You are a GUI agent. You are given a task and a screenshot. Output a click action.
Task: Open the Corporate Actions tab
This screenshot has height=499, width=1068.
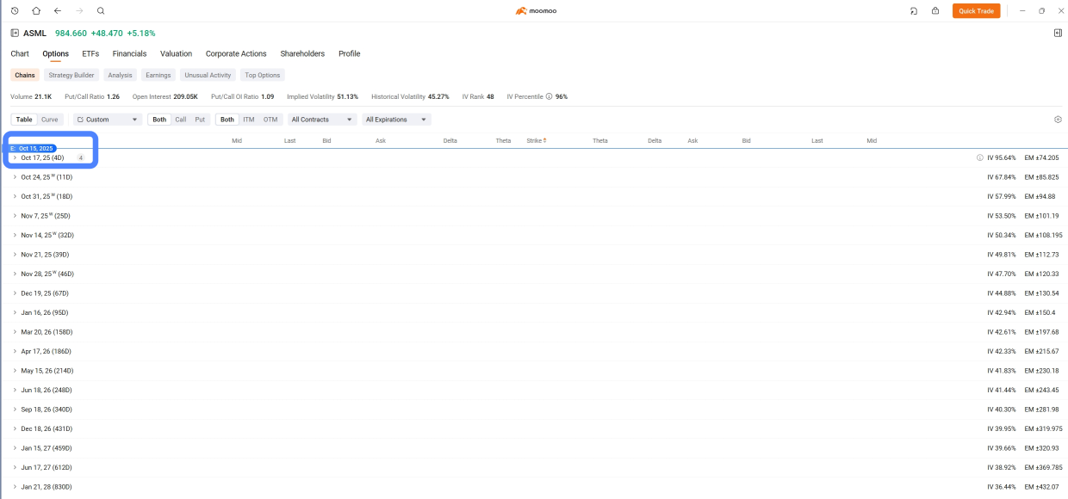pos(236,53)
